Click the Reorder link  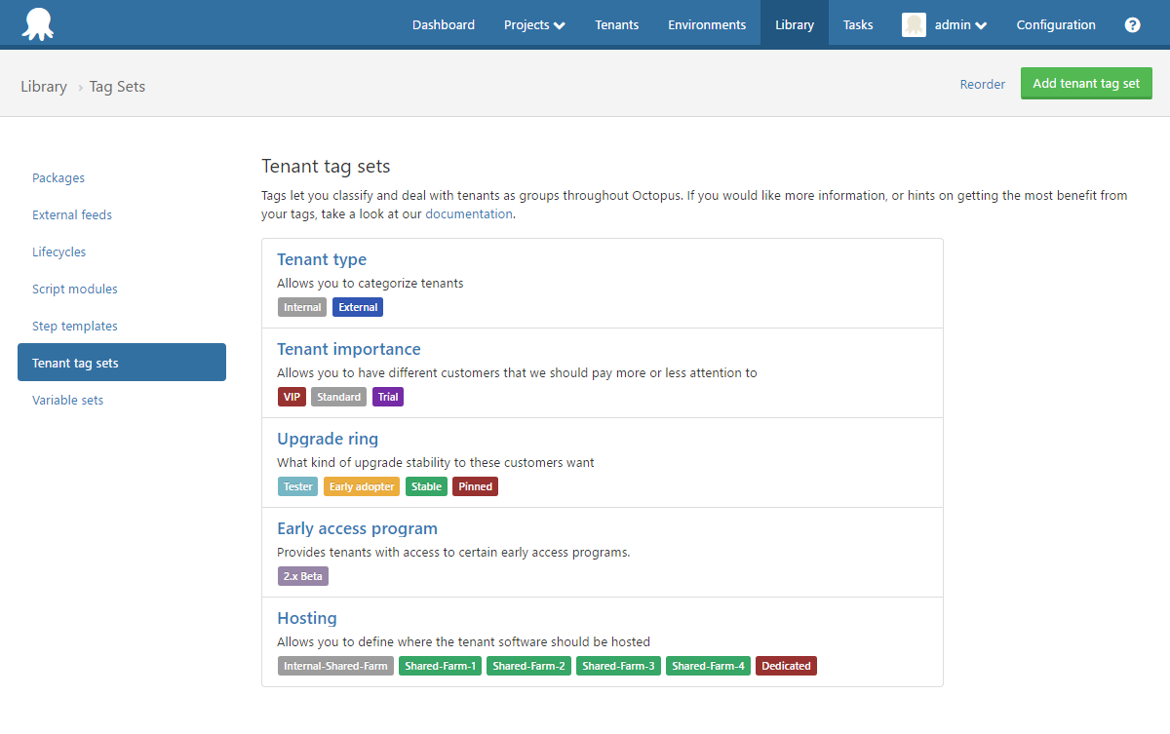982,84
